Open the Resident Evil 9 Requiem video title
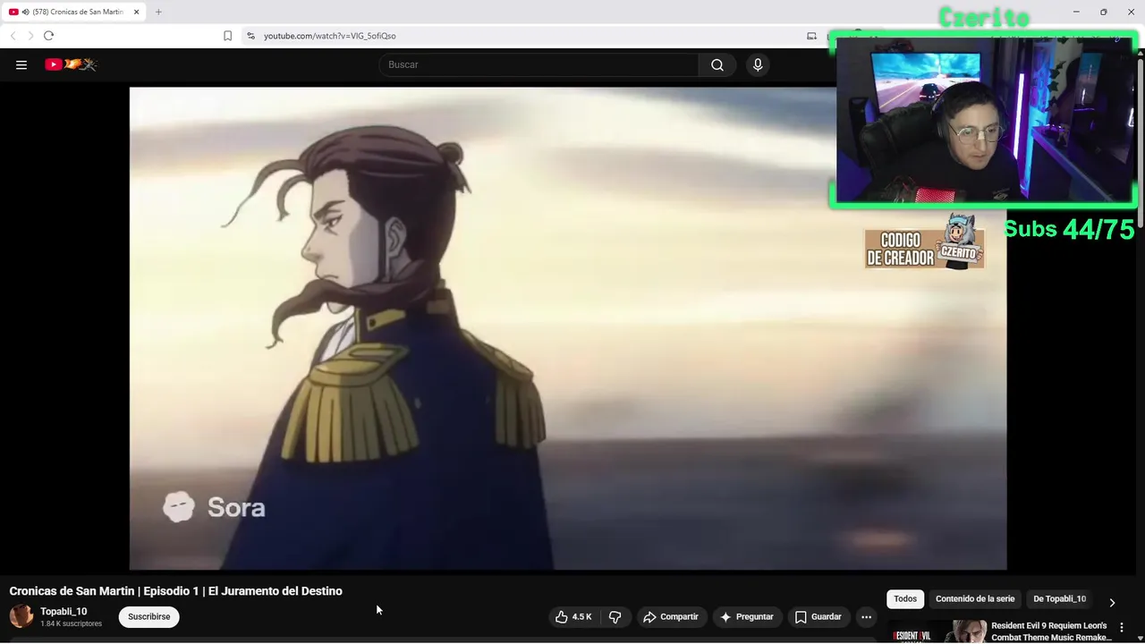 click(x=1050, y=631)
